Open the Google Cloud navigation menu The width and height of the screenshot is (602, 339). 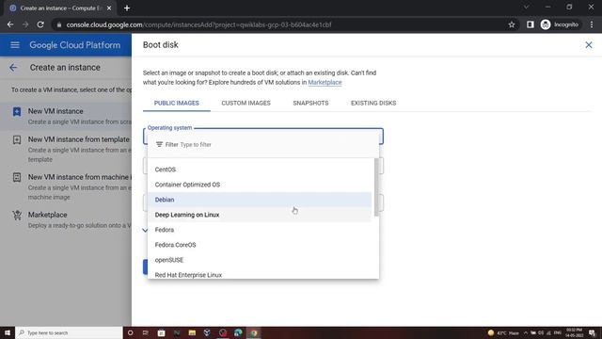tap(15, 45)
